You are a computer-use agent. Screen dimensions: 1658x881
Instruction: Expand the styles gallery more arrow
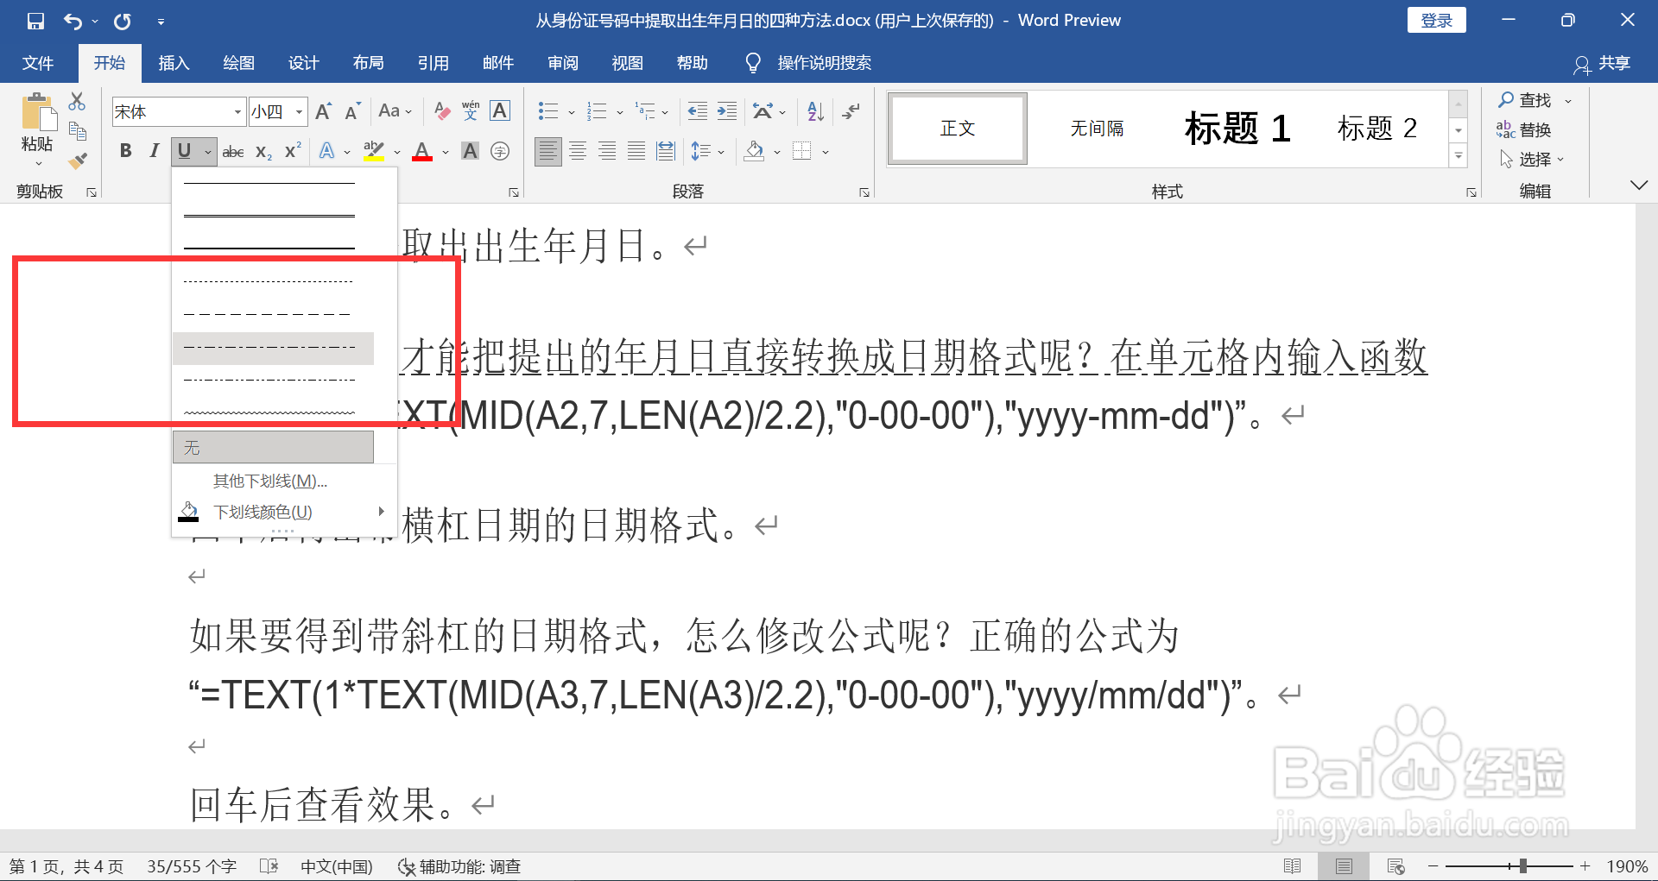(1459, 156)
